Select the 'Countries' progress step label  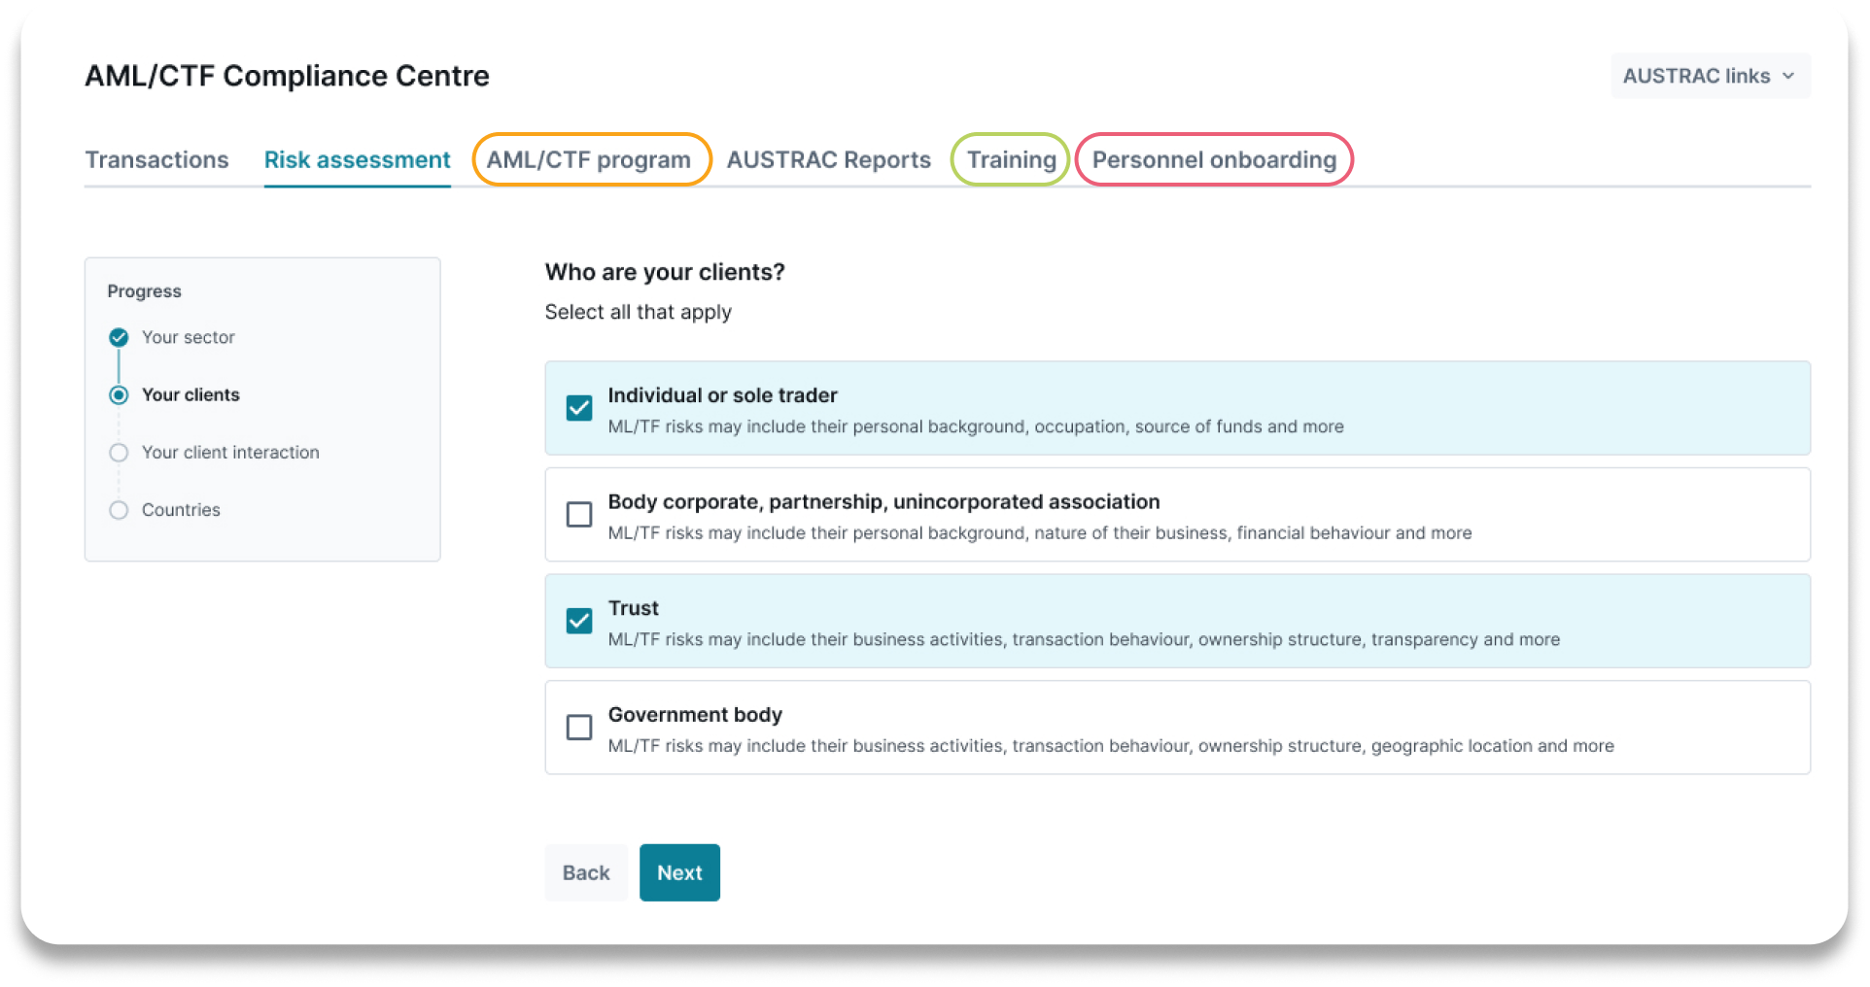coord(181,510)
